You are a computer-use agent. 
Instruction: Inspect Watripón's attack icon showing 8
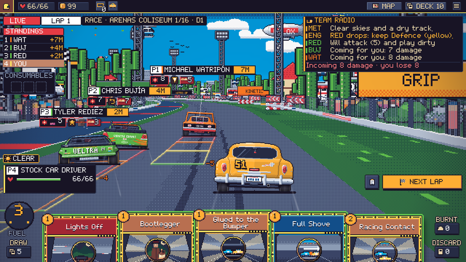(x=160, y=80)
